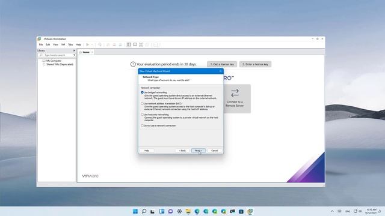This screenshot has height=216, width=385.
Task: Open File Explorer from the taskbar
Action: click(188, 211)
